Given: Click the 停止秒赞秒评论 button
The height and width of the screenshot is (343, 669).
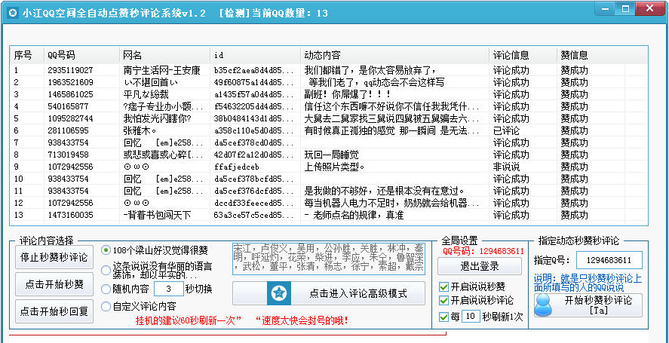Looking at the screenshot, I should tap(54, 257).
